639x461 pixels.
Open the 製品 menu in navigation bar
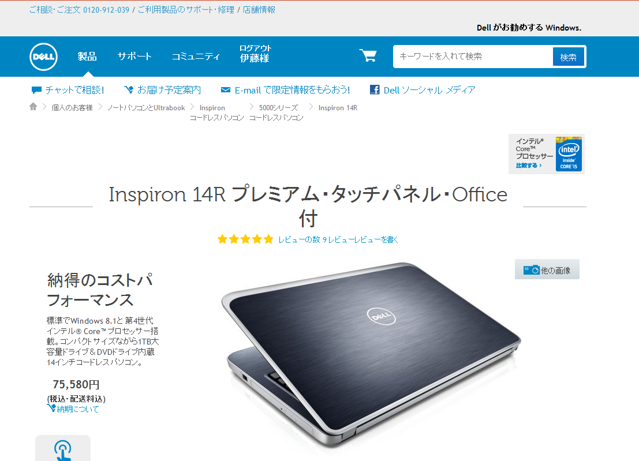tap(87, 57)
